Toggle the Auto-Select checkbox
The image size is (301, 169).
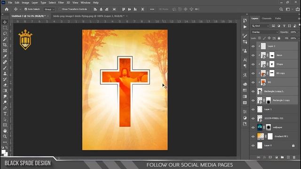click(x=26, y=9)
